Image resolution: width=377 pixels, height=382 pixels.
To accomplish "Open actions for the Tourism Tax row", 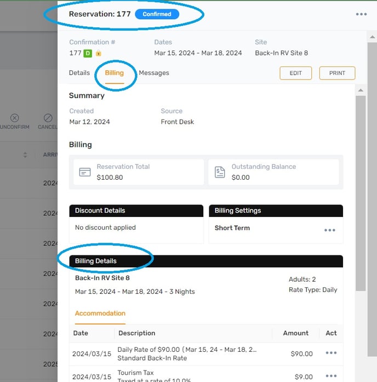I will coord(331,376).
